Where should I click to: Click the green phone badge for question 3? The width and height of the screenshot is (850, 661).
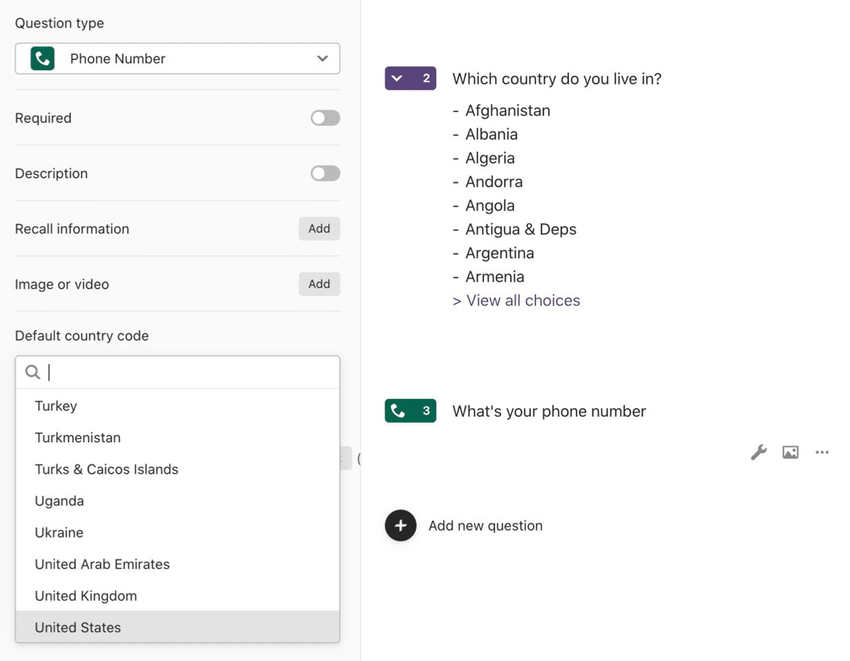pyautogui.click(x=411, y=410)
